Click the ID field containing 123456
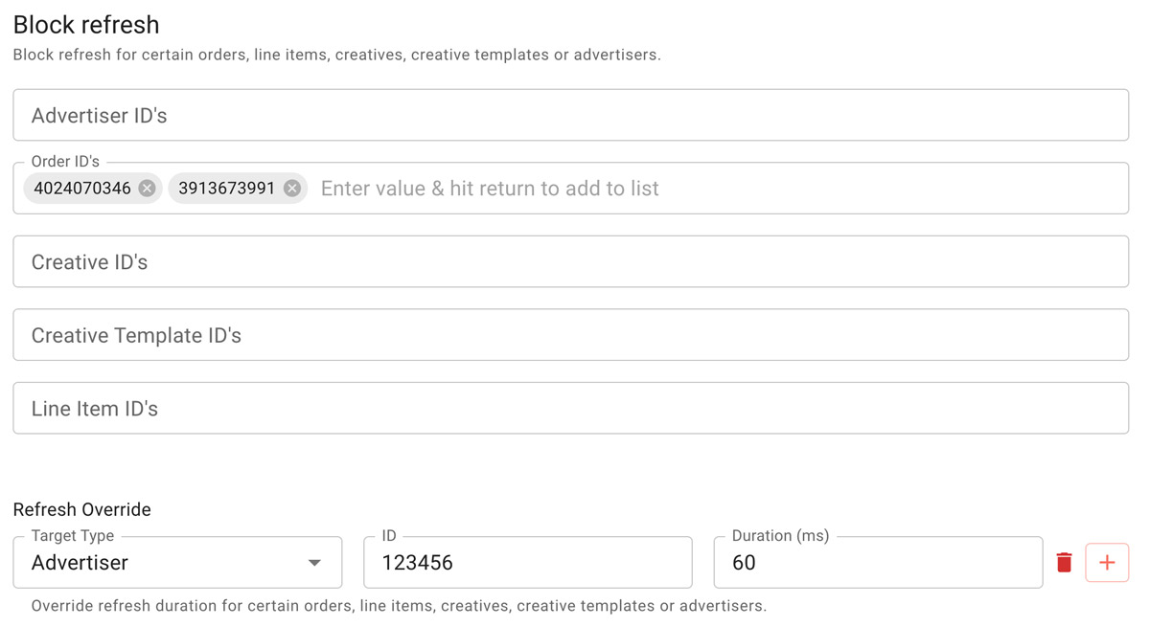This screenshot has width=1150, height=627. click(528, 563)
